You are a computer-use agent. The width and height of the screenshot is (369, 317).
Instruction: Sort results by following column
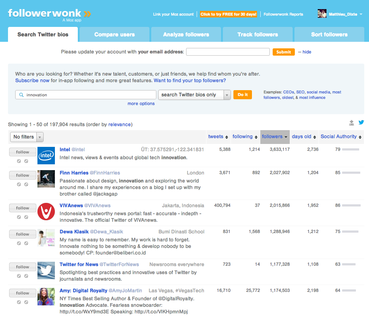[245, 137]
